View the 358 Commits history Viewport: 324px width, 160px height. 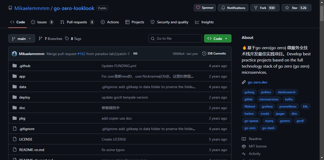point(214,54)
